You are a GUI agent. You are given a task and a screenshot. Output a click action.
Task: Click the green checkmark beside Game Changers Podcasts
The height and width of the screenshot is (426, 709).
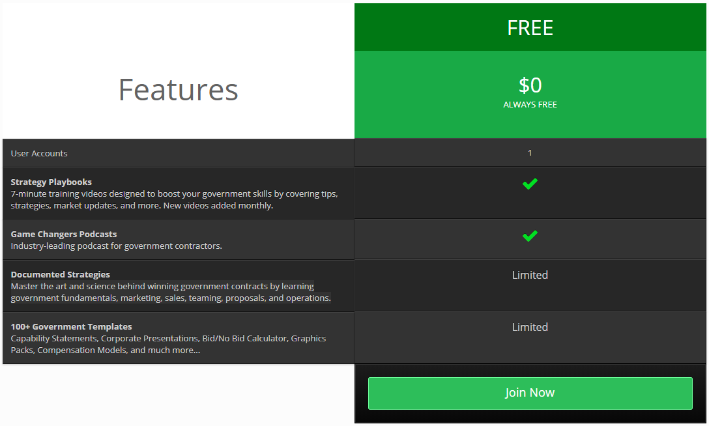pos(530,236)
